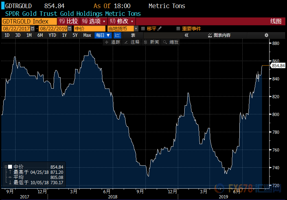
Task: Collapse panel with the double chevron icon
Action: click(186, 35)
